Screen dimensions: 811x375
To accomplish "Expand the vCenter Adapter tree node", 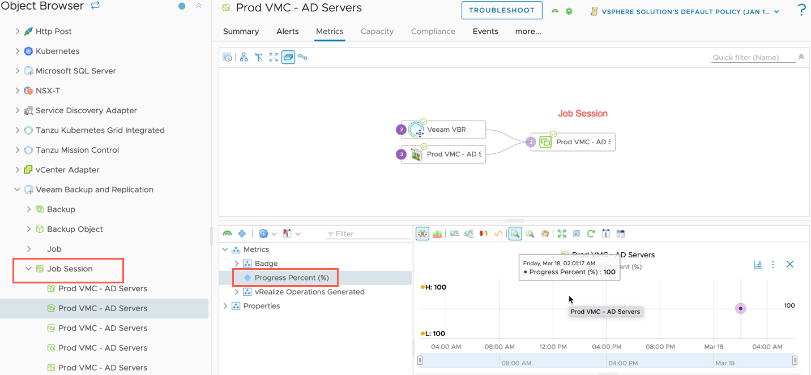I will 18,170.
